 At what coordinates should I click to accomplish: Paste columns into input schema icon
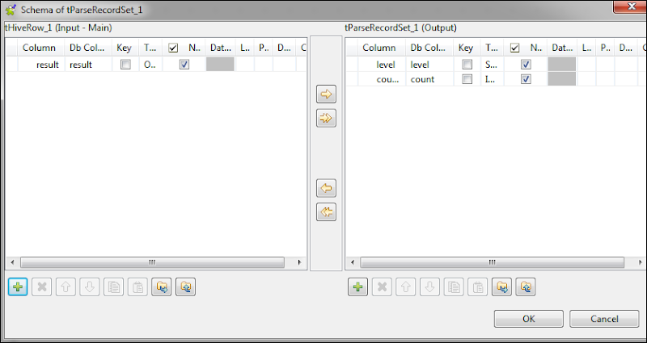click(x=137, y=287)
